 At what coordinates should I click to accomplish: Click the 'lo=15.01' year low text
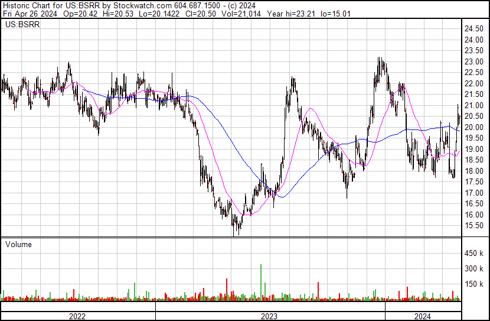[336, 14]
